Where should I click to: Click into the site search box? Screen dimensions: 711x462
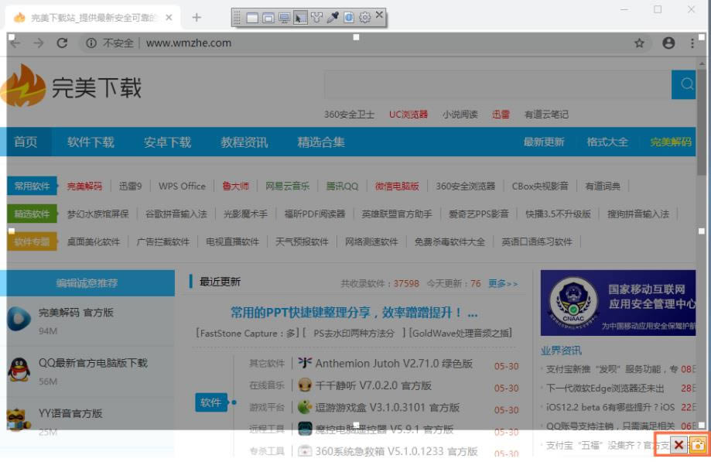tap(497, 84)
